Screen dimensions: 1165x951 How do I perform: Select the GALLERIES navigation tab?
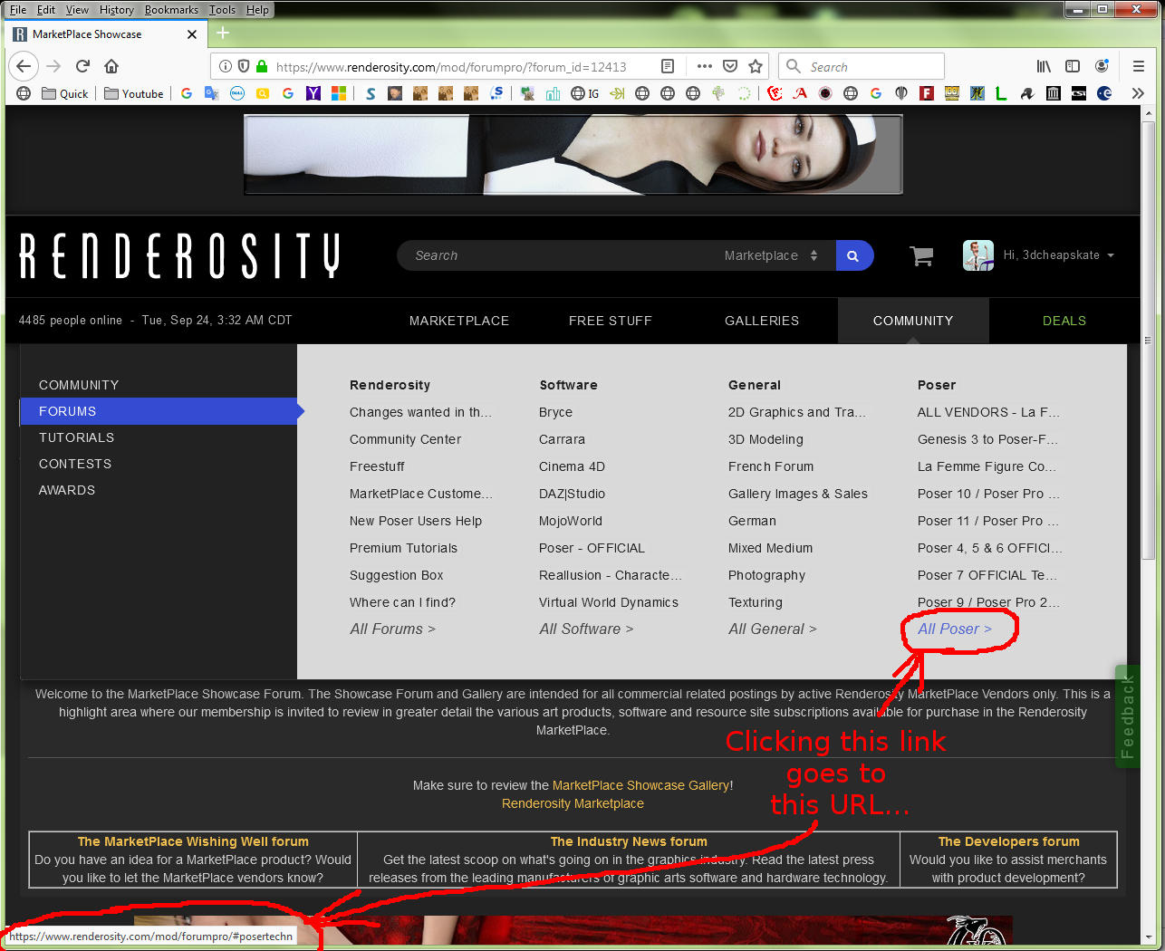click(762, 321)
